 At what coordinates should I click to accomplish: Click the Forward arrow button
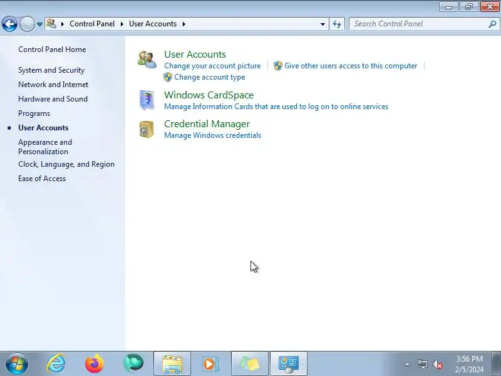pyautogui.click(x=27, y=24)
